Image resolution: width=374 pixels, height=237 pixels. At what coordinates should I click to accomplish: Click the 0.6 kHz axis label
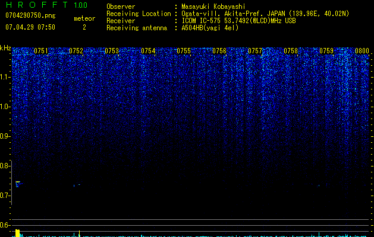(5, 225)
